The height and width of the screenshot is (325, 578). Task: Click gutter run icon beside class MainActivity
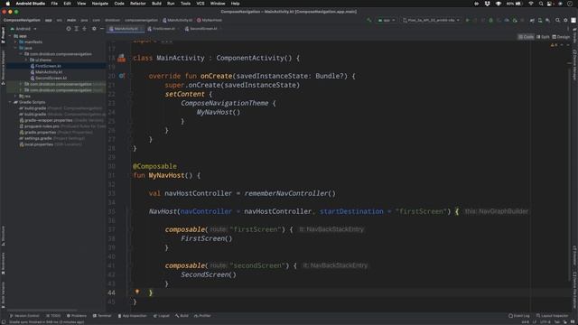121,58
